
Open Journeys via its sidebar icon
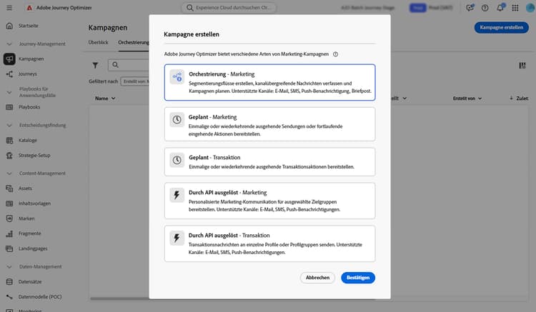click(x=9, y=74)
